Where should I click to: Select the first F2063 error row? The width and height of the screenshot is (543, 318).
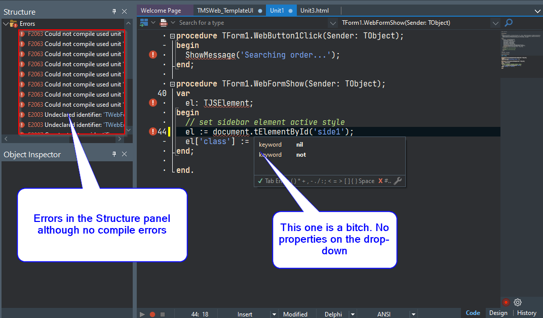click(x=71, y=34)
